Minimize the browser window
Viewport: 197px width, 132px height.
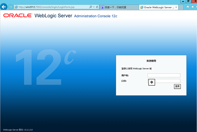[183, 1]
